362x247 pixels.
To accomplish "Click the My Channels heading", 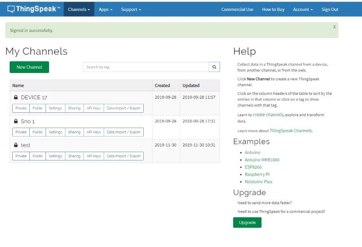I will tap(36, 51).
